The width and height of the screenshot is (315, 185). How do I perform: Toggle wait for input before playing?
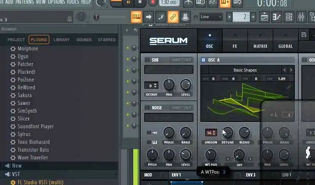pos(200,3)
